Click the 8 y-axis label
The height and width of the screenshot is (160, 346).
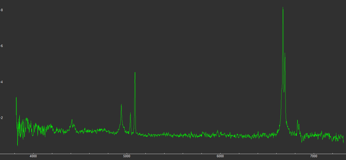click(x=2, y=10)
